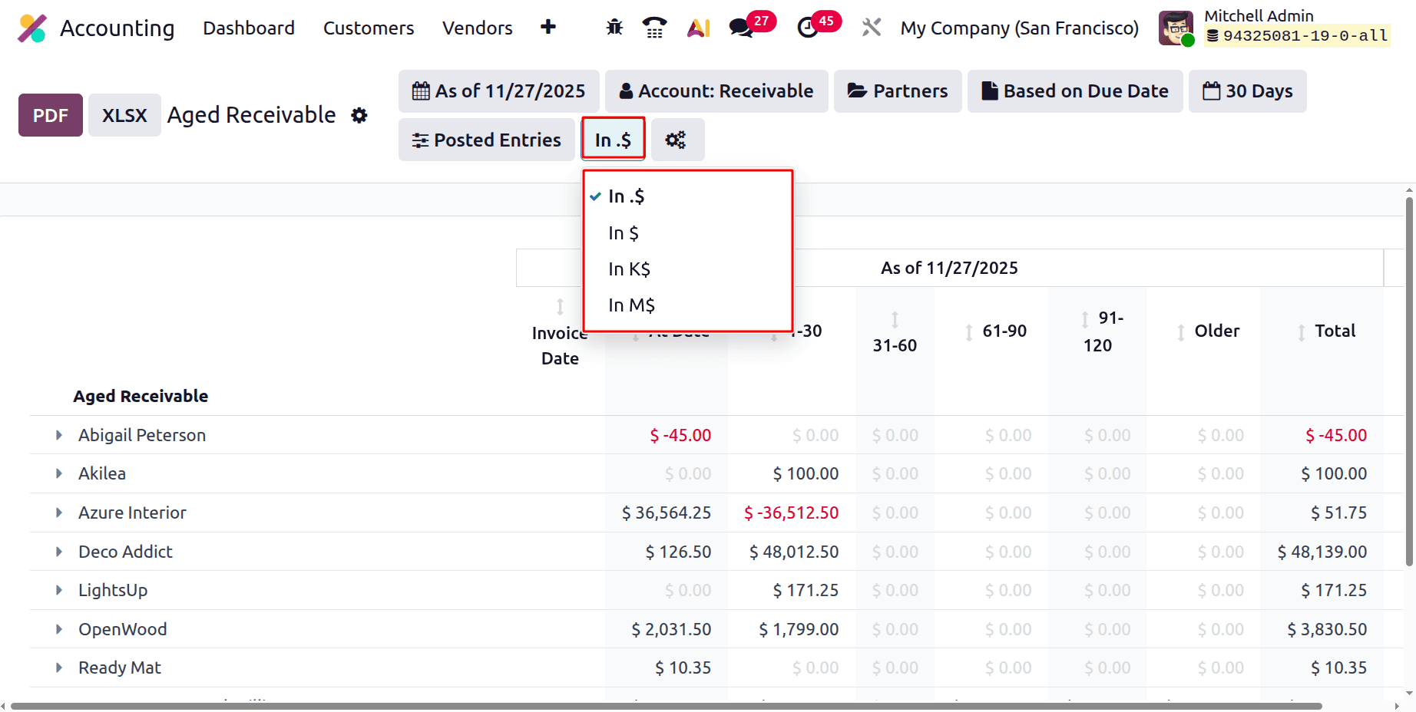
Task: Expand LightsUp row
Action: click(x=59, y=590)
